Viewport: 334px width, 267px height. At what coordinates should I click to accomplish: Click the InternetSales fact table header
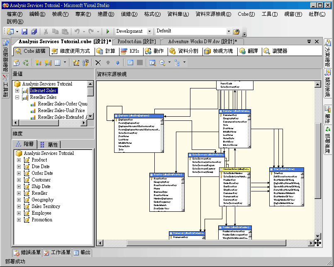point(234,169)
